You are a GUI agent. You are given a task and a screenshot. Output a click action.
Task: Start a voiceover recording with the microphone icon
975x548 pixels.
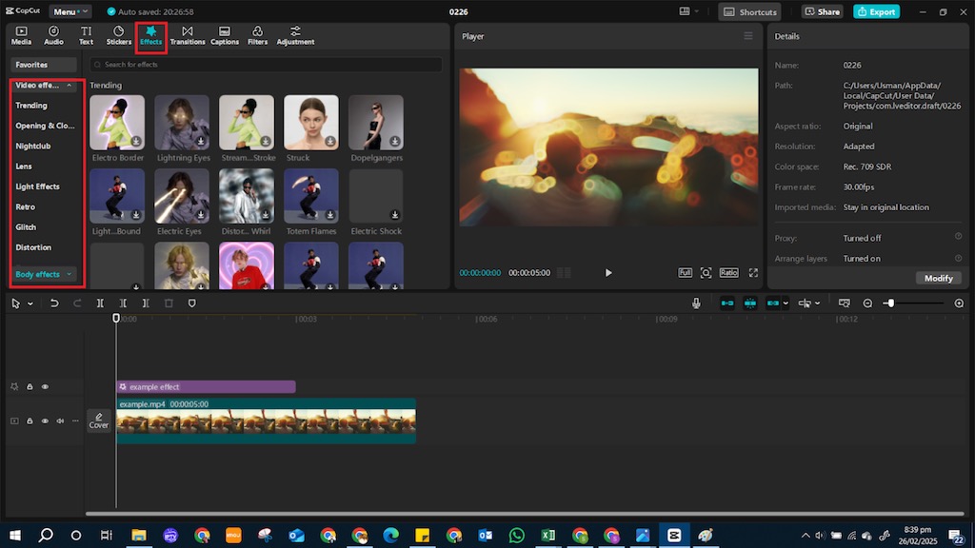(696, 303)
